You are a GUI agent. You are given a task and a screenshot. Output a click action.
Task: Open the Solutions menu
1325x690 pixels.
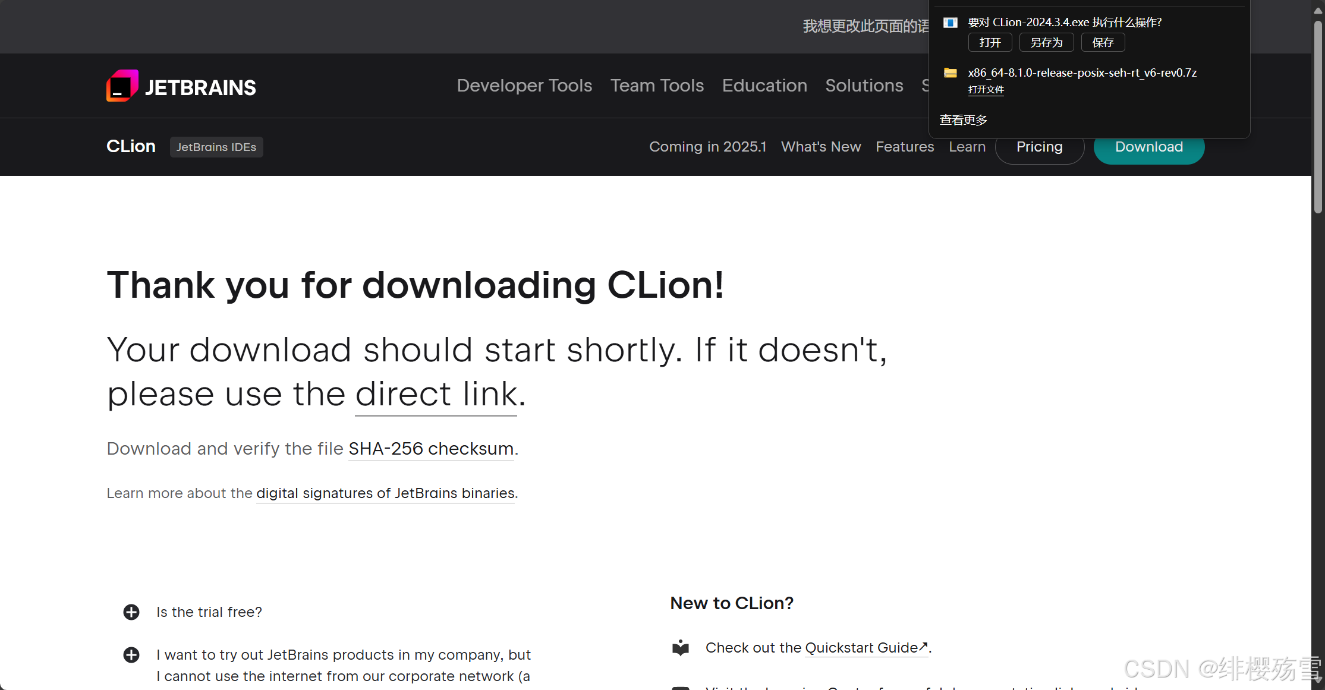click(864, 86)
